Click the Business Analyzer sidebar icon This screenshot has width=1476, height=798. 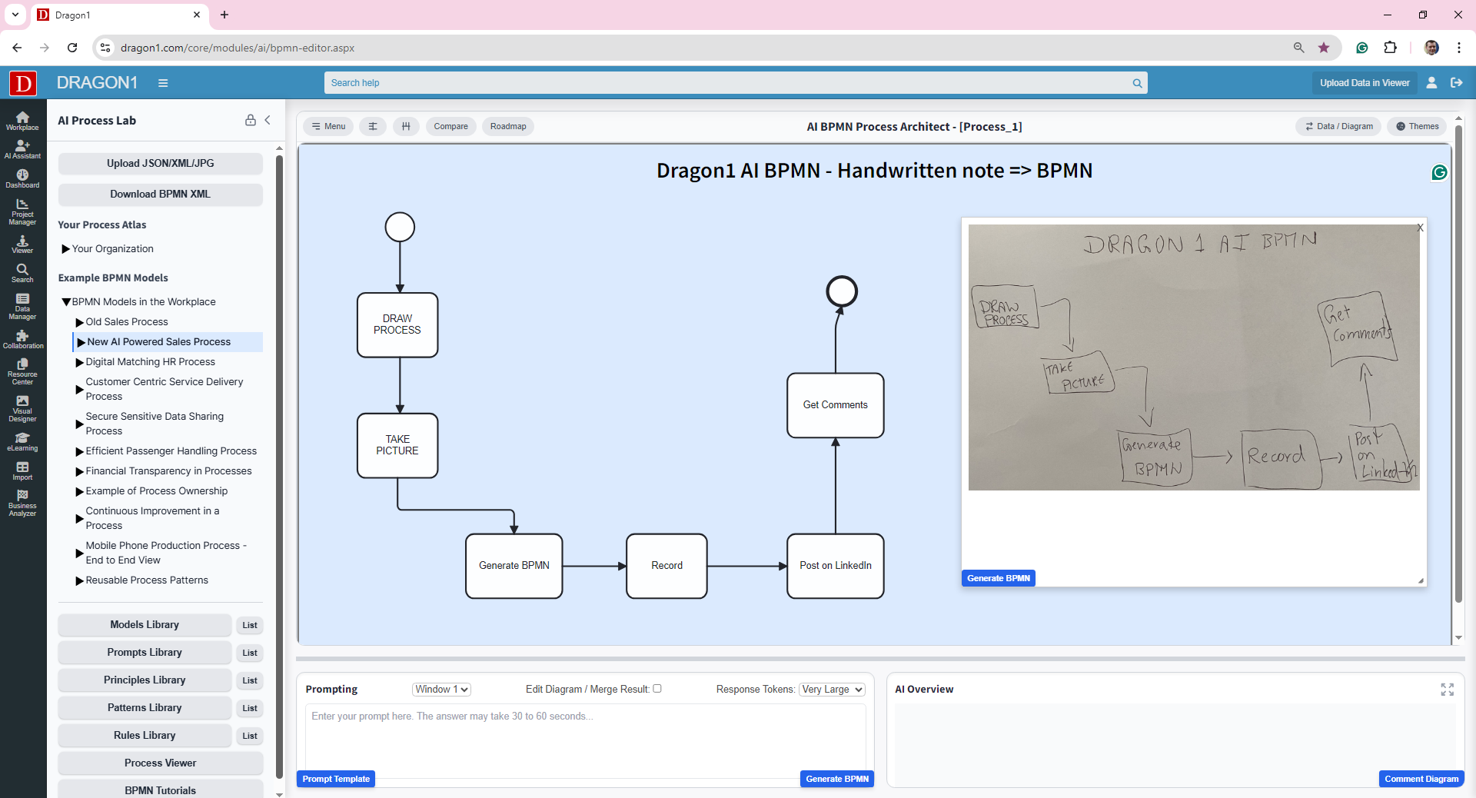point(22,503)
